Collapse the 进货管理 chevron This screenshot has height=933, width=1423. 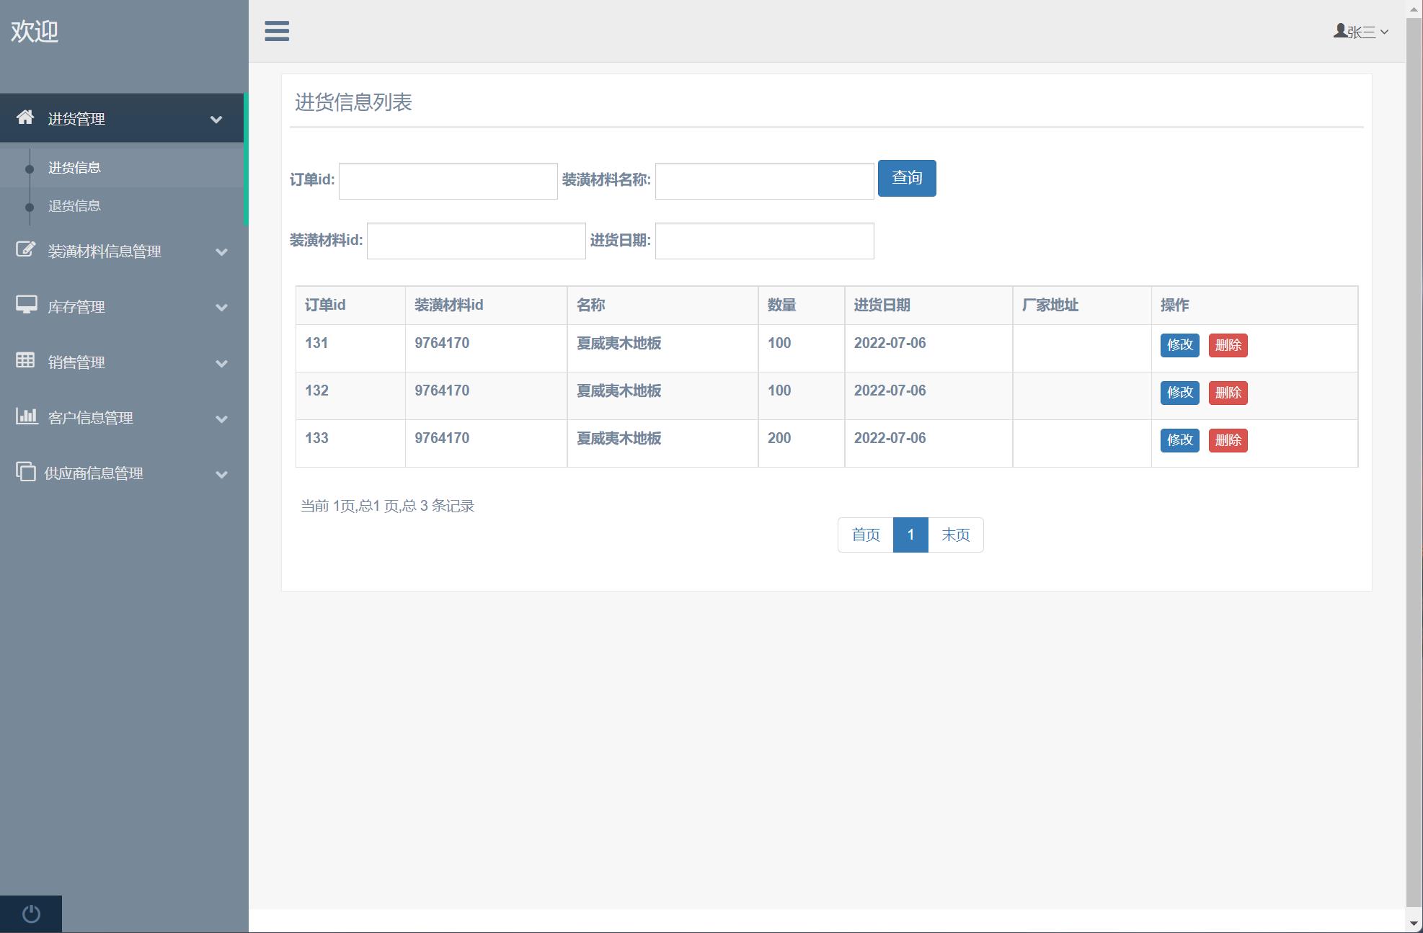[216, 120]
